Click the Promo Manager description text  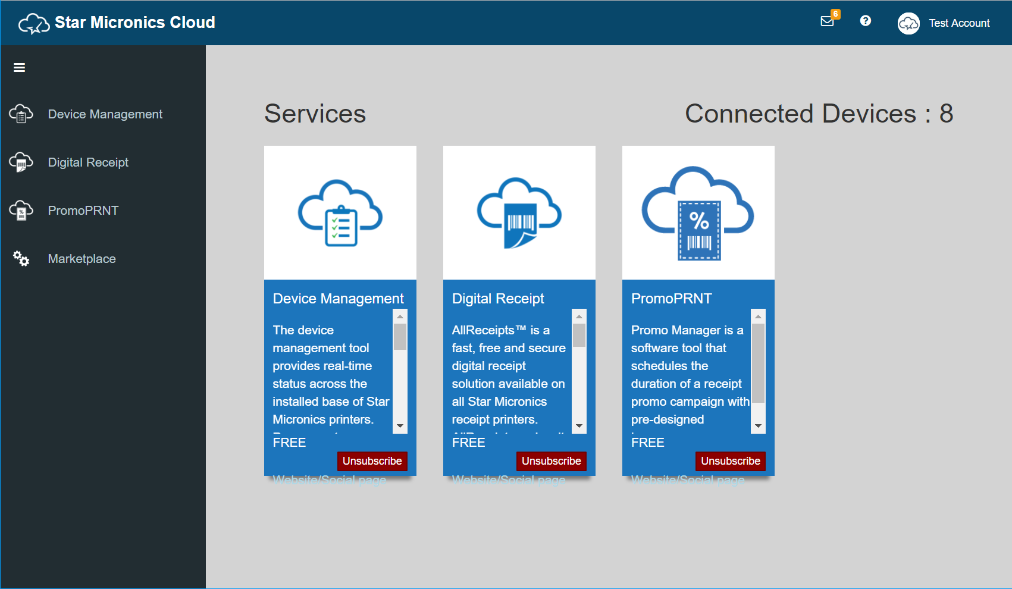pos(690,375)
